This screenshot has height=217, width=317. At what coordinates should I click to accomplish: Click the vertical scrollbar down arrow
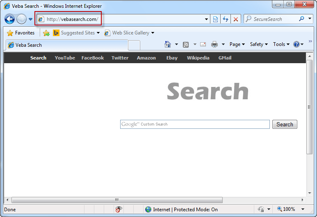point(310,193)
